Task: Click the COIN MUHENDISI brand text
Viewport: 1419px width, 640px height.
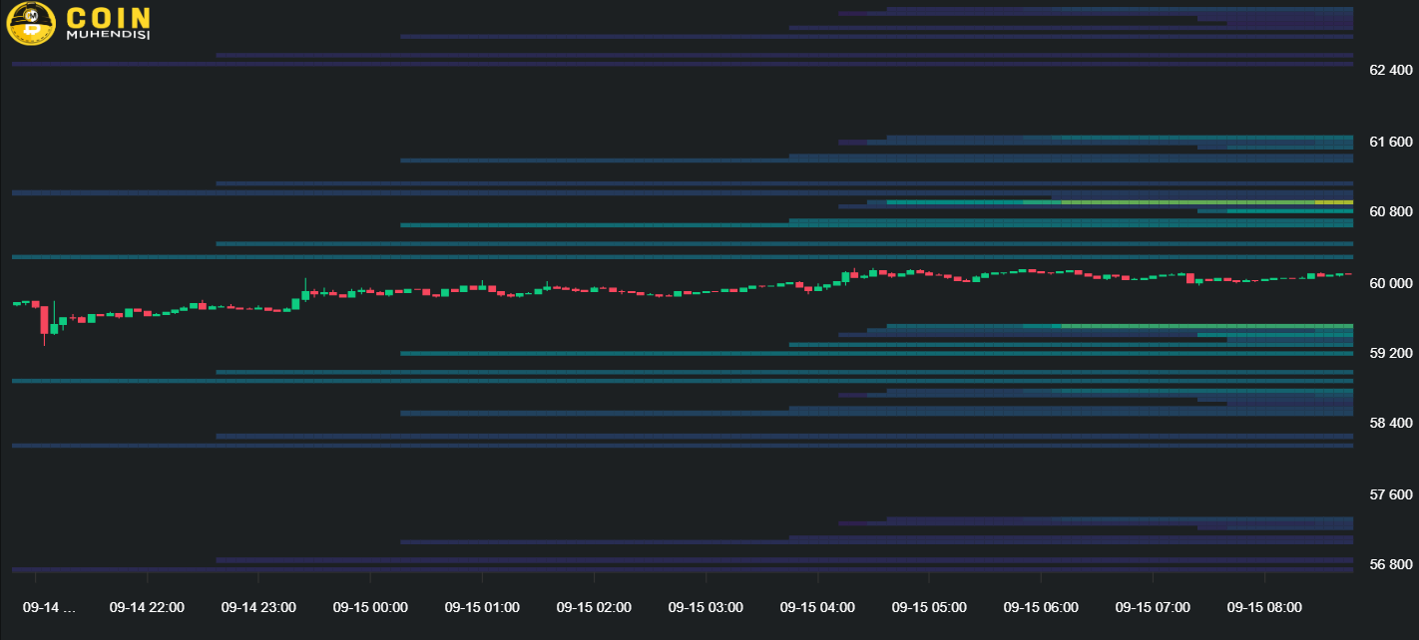Action: point(108,24)
